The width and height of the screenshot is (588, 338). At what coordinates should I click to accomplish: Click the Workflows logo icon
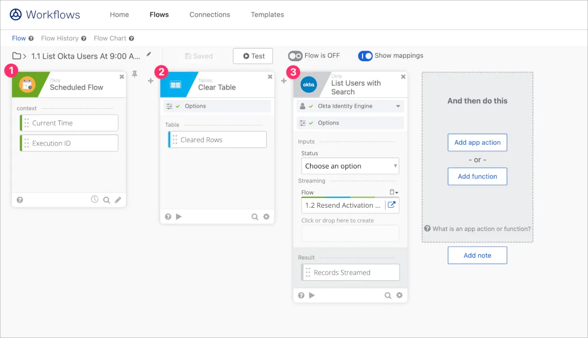(16, 15)
